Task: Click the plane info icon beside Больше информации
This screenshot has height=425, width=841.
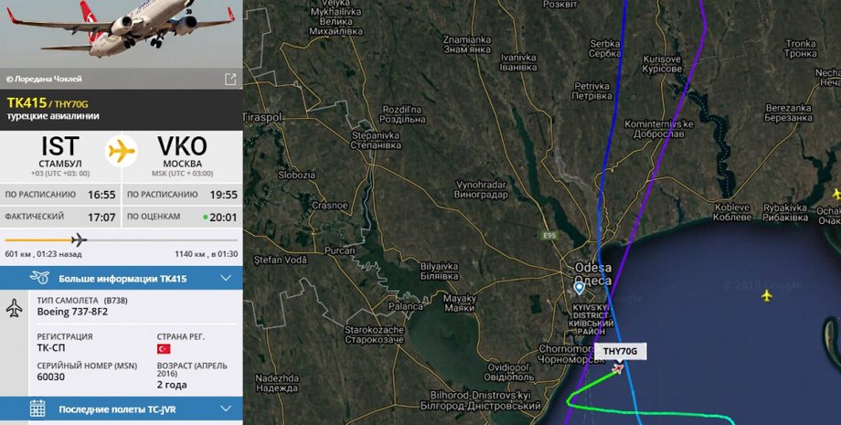Action: click(x=39, y=278)
